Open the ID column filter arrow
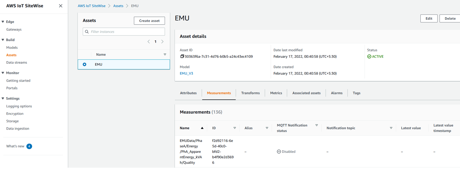The image size is (460, 176). (235, 128)
